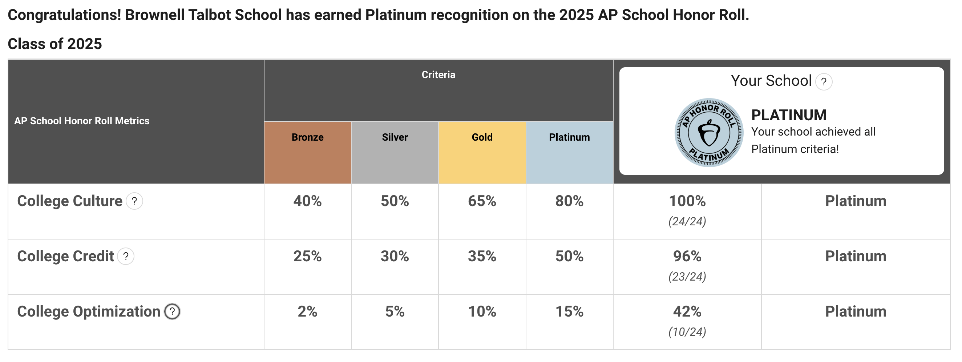Click the Class of 2025 heading
Screen dimensions: 962x362
(55, 44)
